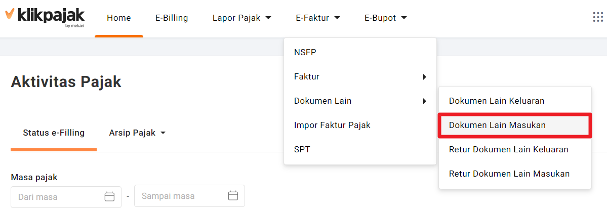Select SPT menu entry
The image size is (607, 210).
(302, 149)
